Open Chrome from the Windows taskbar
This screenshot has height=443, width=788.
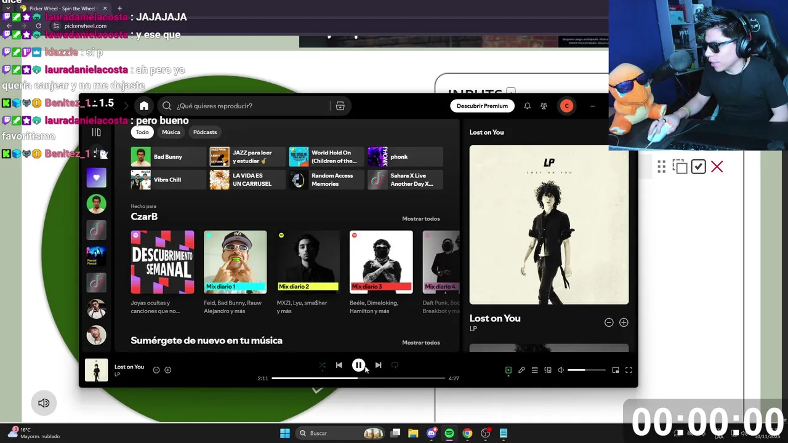pos(467,433)
